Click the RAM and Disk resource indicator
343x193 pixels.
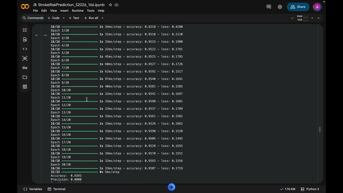302,18
